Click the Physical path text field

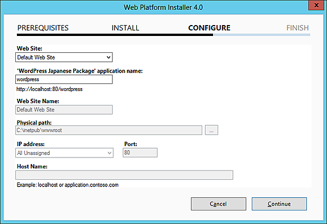tap(109, 130)
